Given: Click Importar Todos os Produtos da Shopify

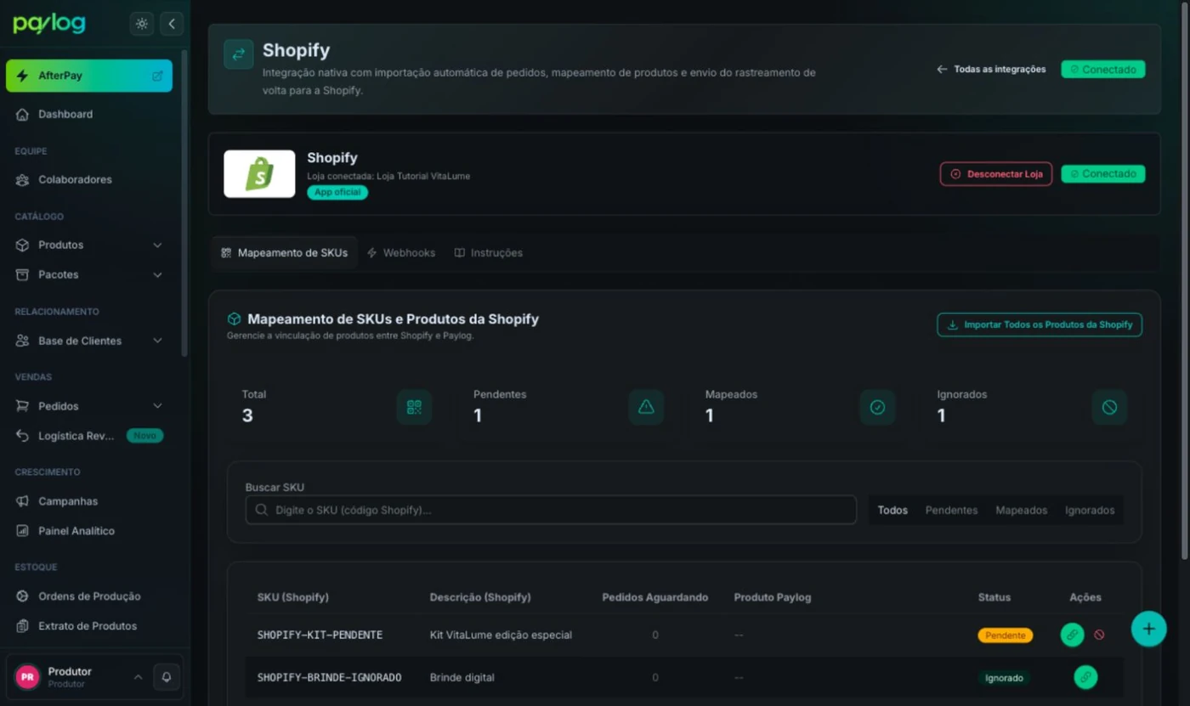Looking at the screenshot, I should (1040, 325).
